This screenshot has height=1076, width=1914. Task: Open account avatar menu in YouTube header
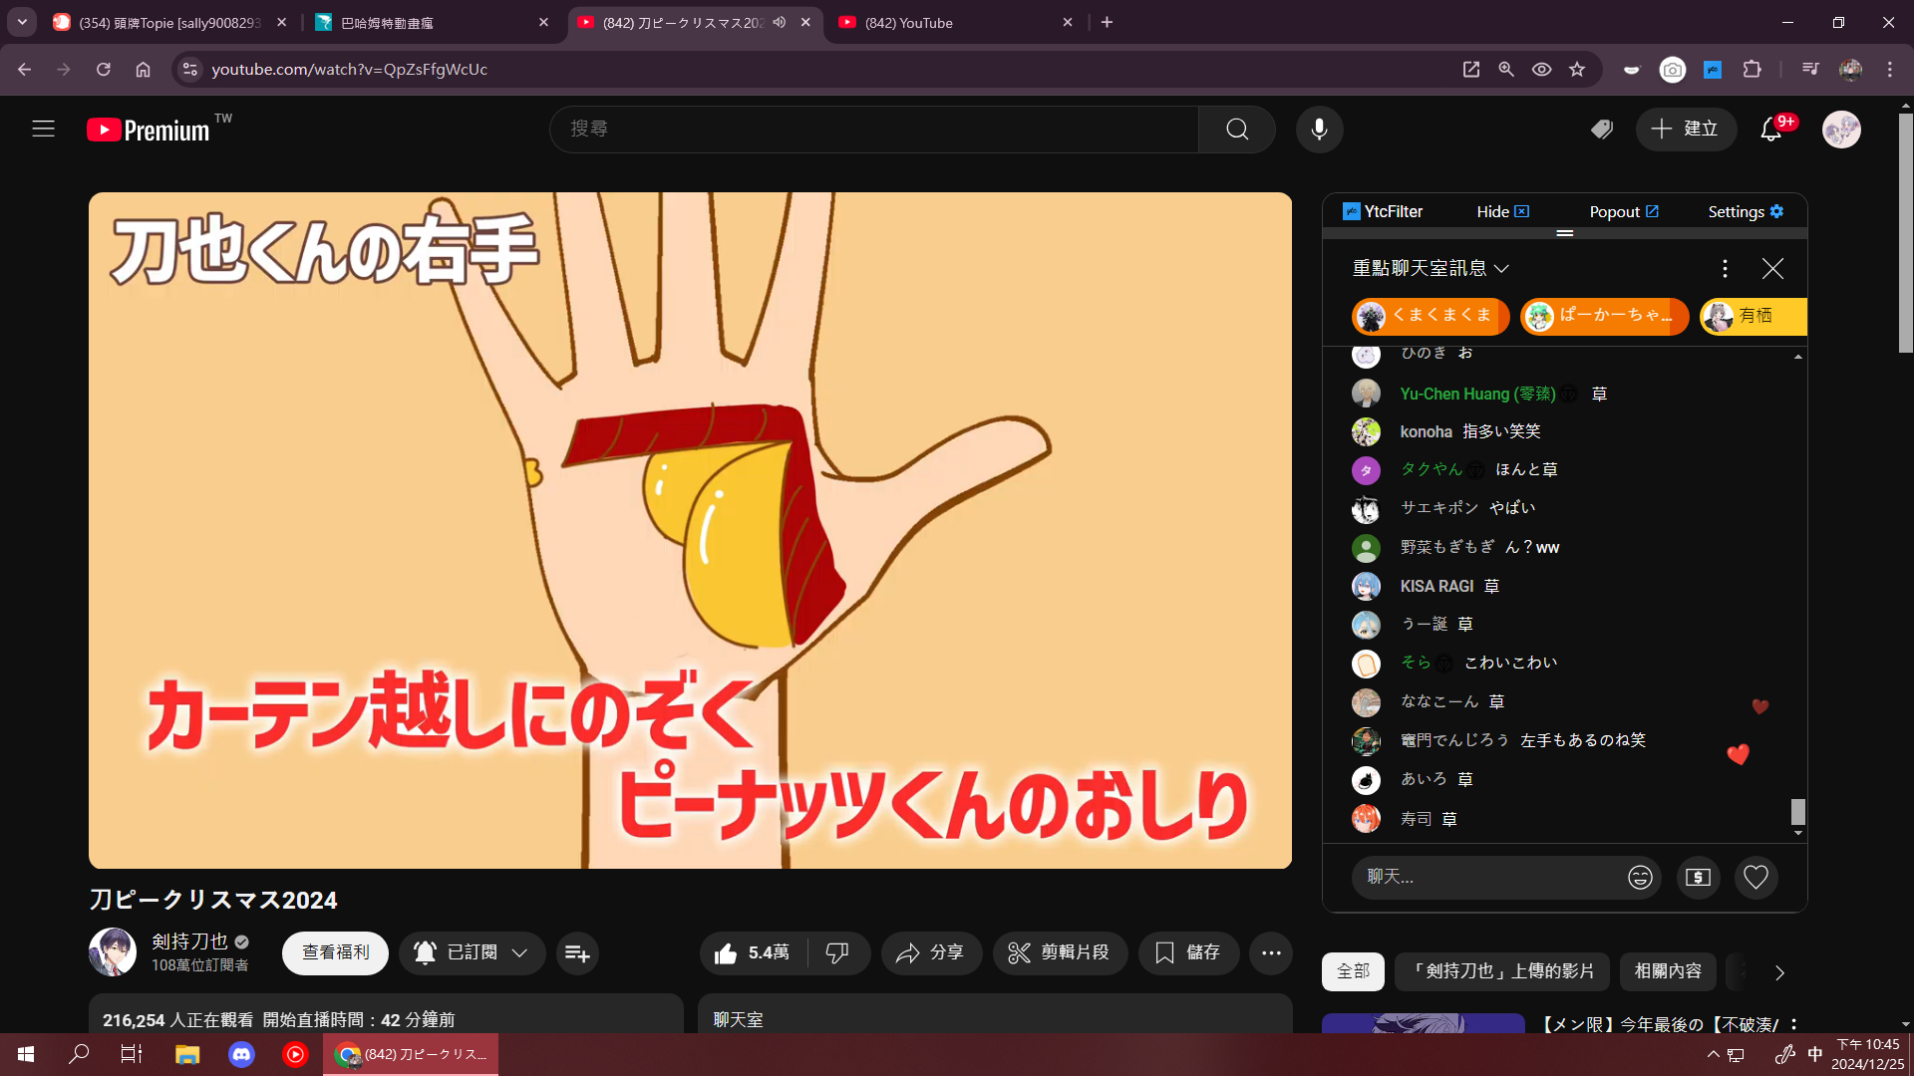(1841, 129)
